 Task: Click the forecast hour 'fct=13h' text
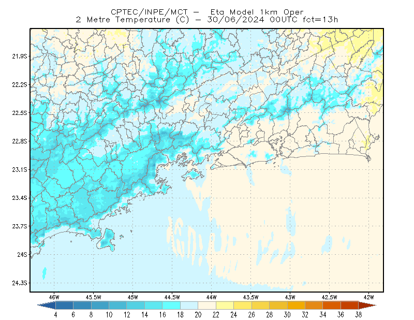click(320, 20)
